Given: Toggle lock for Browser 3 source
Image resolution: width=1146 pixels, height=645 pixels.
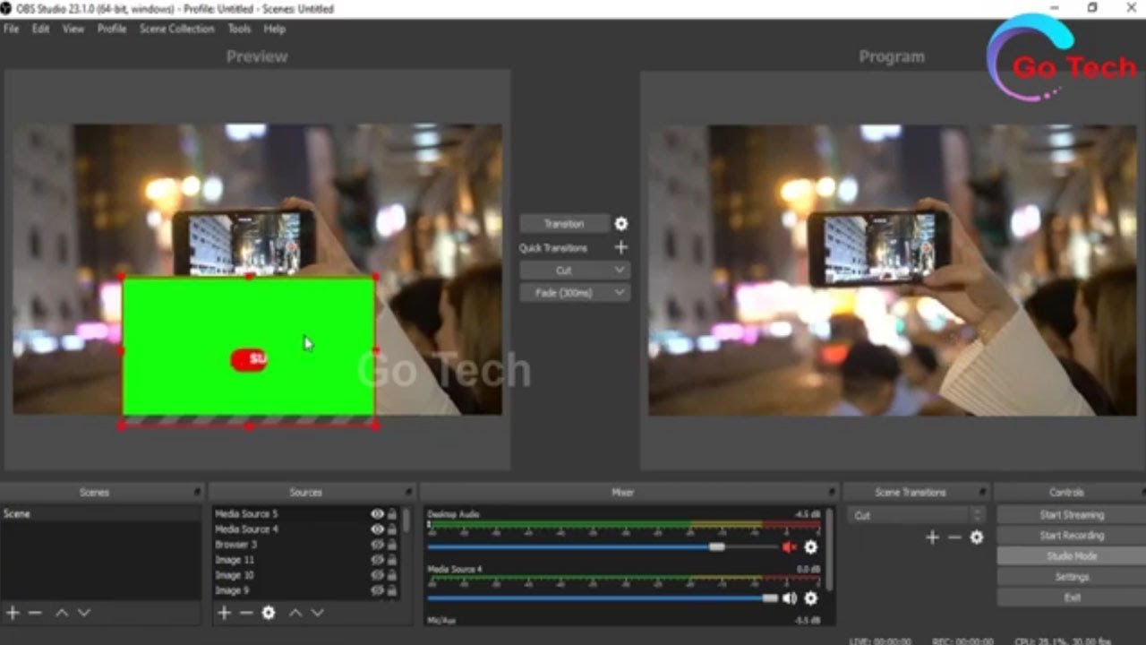Looking at the screenshot, I should click(391, 545).
